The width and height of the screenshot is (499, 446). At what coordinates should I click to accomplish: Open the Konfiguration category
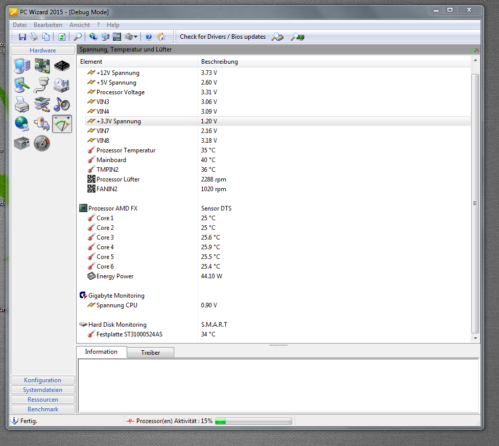pos(42,380)
